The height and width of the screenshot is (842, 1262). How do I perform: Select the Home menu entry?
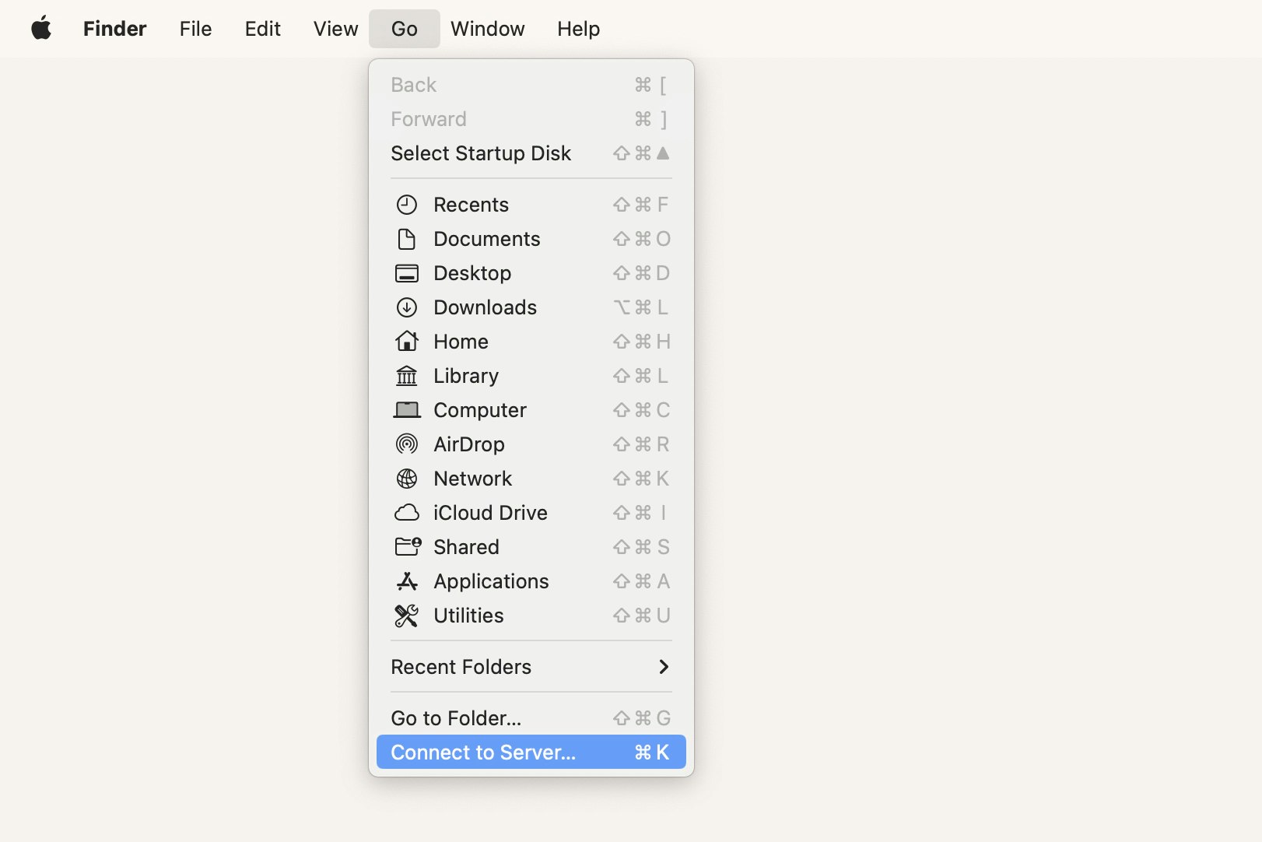(531, 342)
